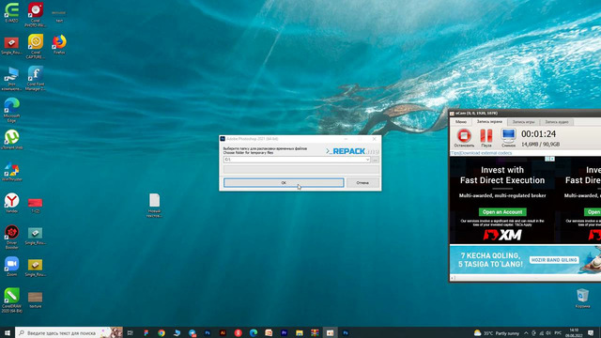601x338 pixels.
Task: Open the E-IMZO desktop shortcut
Action: coord(12,13)
